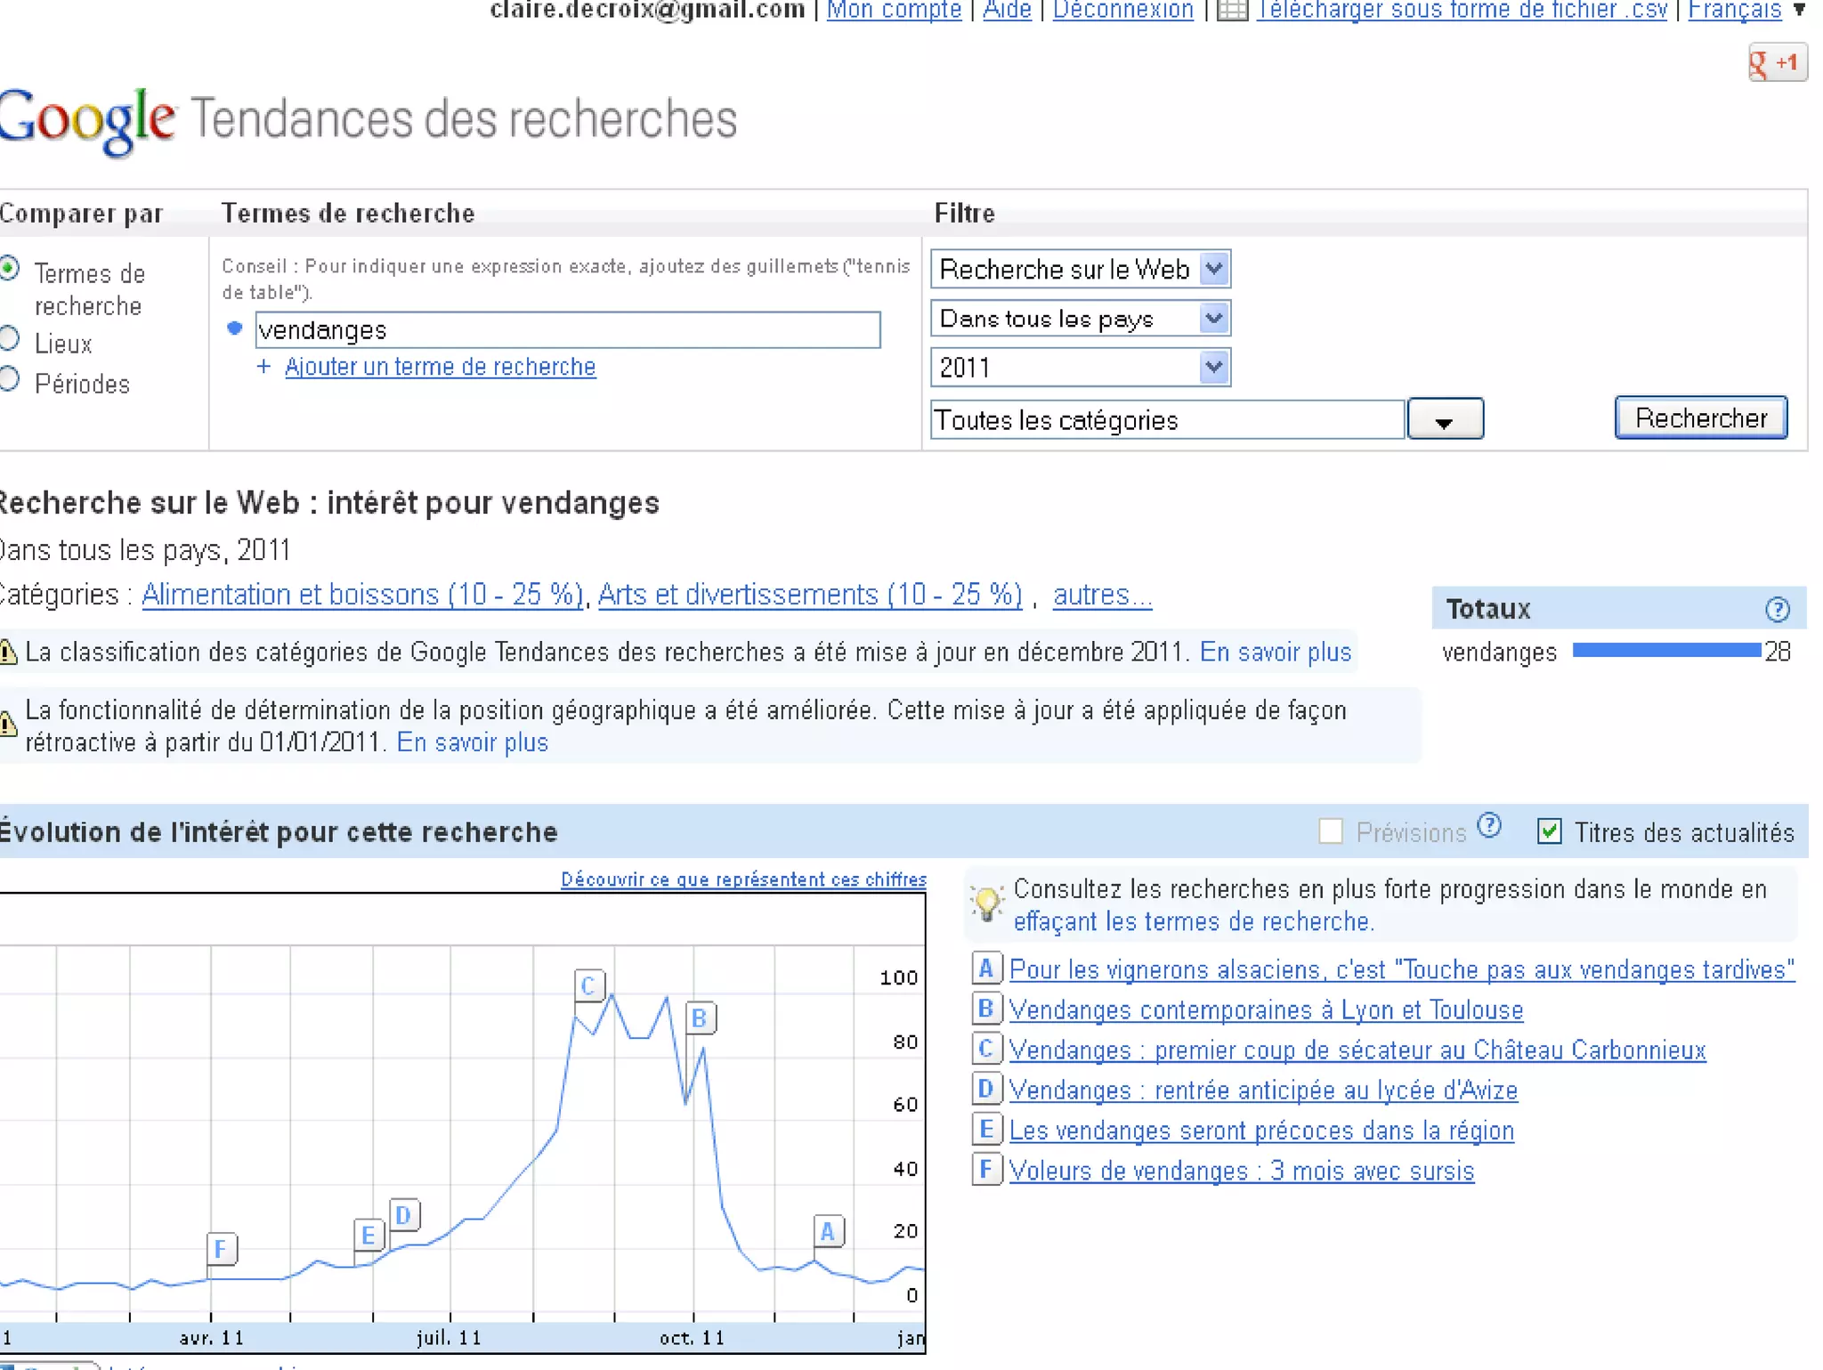
Task: Click the vendanges search term input field
Action: 568,330
